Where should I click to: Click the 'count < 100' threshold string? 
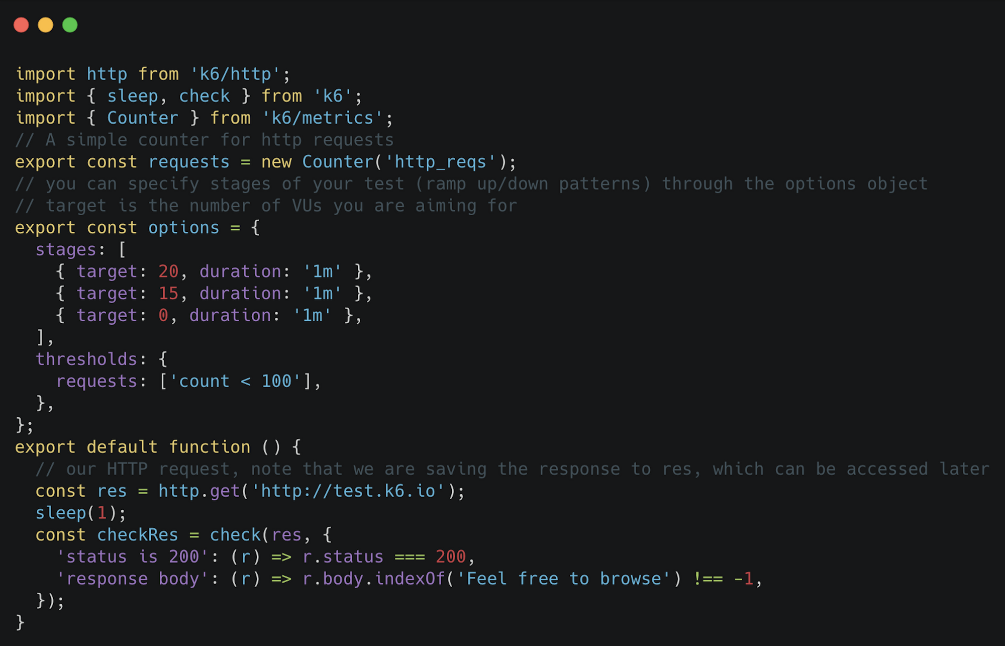pos(235,382)
